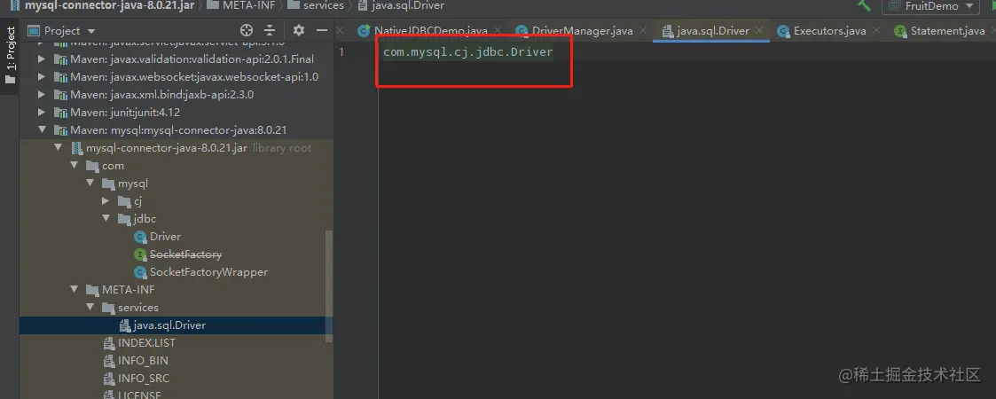The height and width of the screenshot is (399, 996).
Task: Expand the cj package folder
Action: coord(106,201)
